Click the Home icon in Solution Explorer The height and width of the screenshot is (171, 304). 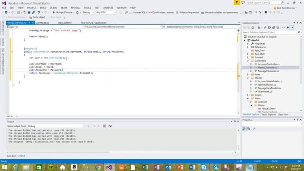point(253,28)
